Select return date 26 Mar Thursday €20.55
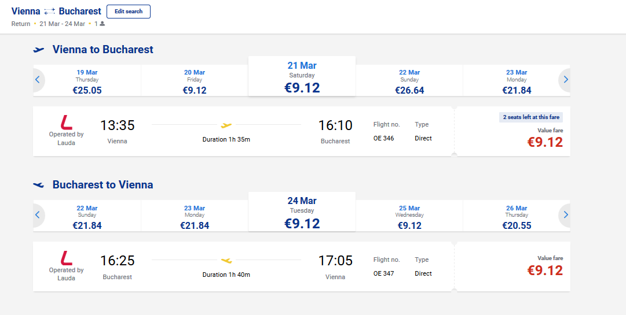626x315 pixels. pyautogui.click(x=517, y=216)
